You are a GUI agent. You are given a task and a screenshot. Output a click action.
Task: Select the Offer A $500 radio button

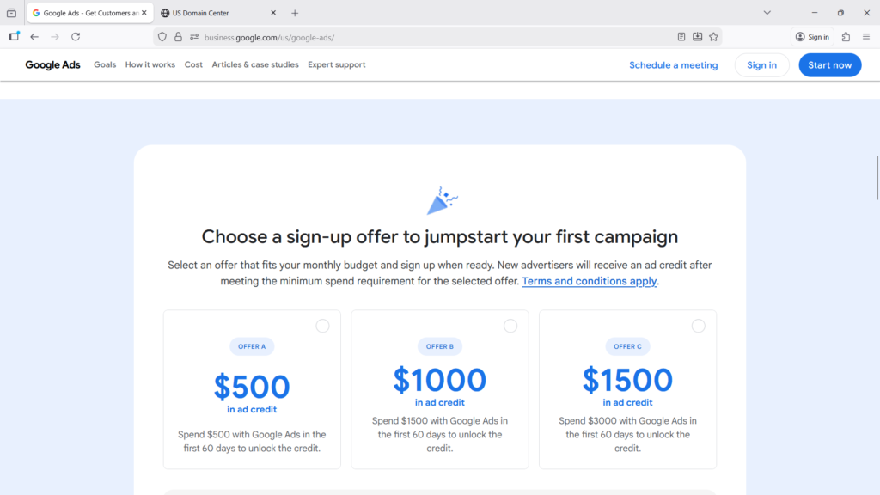pos(322,326)
